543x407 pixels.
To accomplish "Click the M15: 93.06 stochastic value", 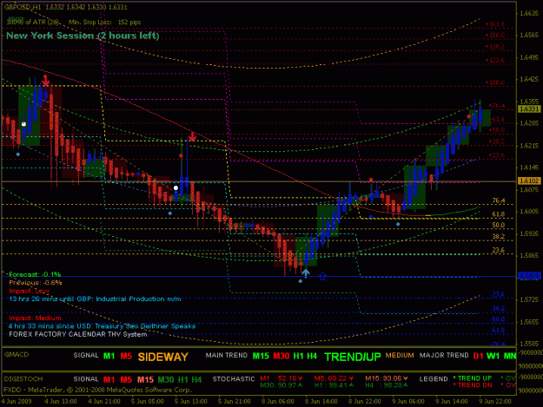I will click(x=387, y=378).
